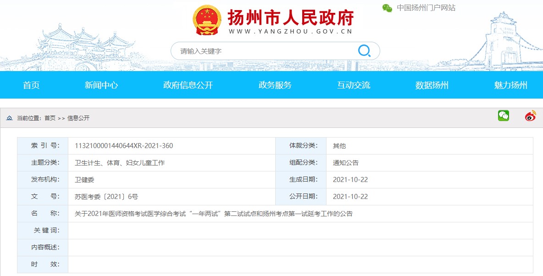543x276 pixels.
Task: Click the 中国扬州门户网站 text link
Action: point(426,8)
